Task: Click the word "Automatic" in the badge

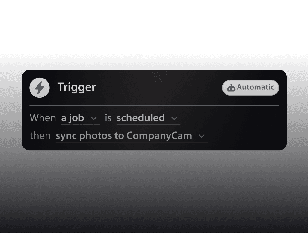Action: pos(256,87)
